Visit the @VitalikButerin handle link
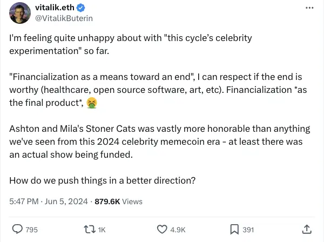 coord(64,18)
